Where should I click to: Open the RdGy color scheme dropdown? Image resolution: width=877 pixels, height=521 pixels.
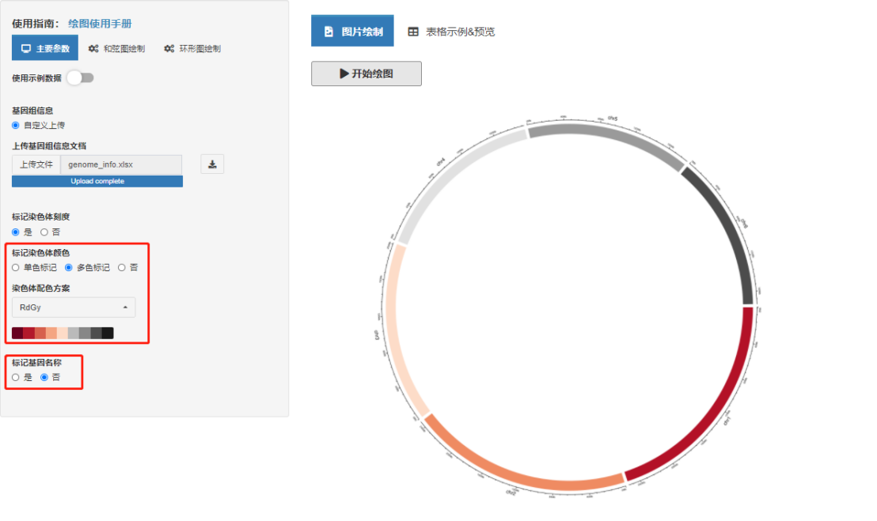point(73,308)
